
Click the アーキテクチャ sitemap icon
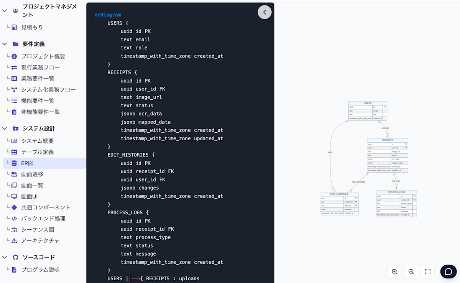pos(14,241)
